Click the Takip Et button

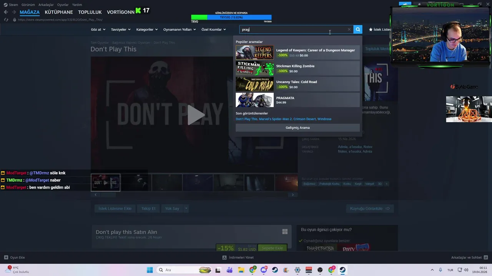pos(148,209)
